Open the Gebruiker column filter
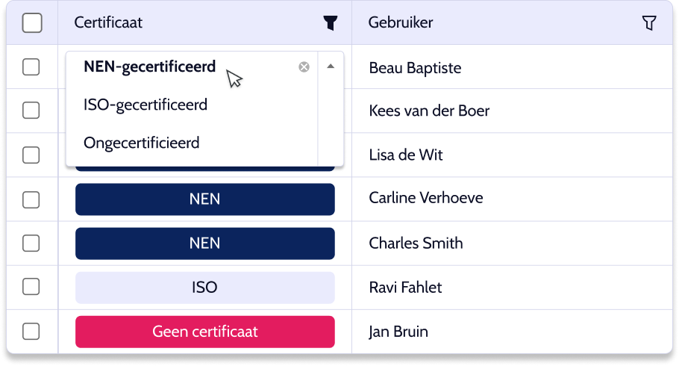The image size is (679, 366). pyautogui.click(x=649, y=23)
